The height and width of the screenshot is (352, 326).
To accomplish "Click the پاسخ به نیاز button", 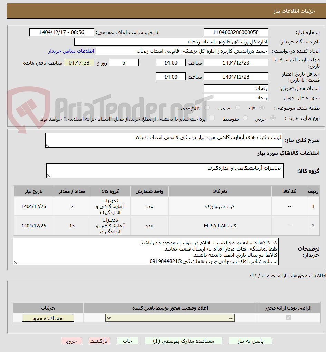I will tap(250, 341).
